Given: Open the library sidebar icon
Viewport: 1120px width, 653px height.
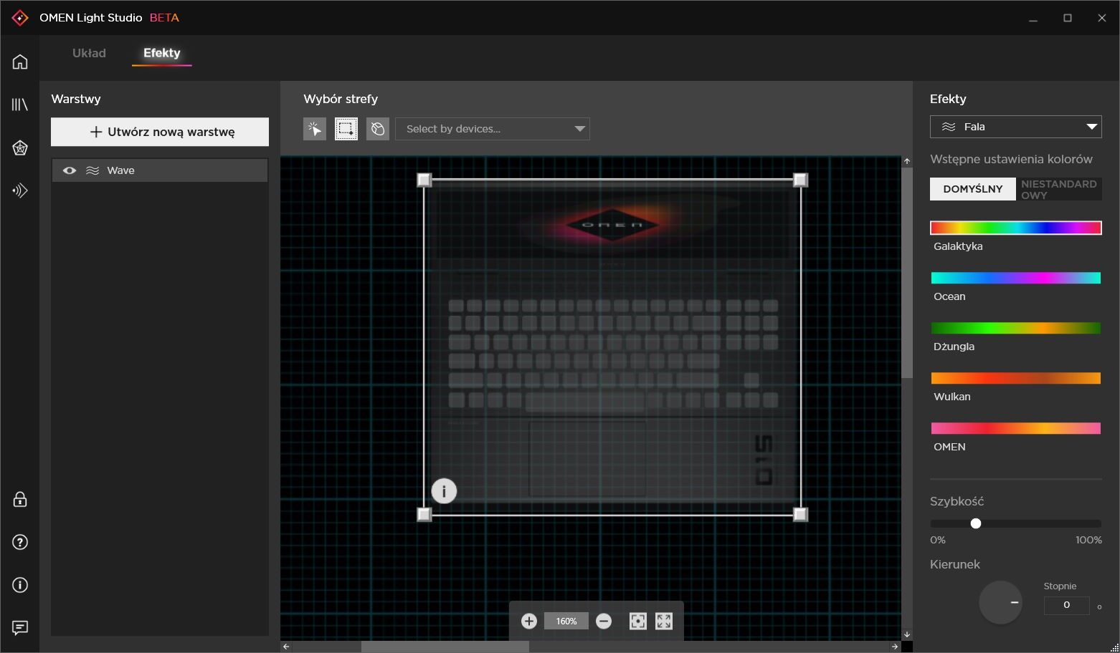Looking at the screenshot, I should (20, 105).
